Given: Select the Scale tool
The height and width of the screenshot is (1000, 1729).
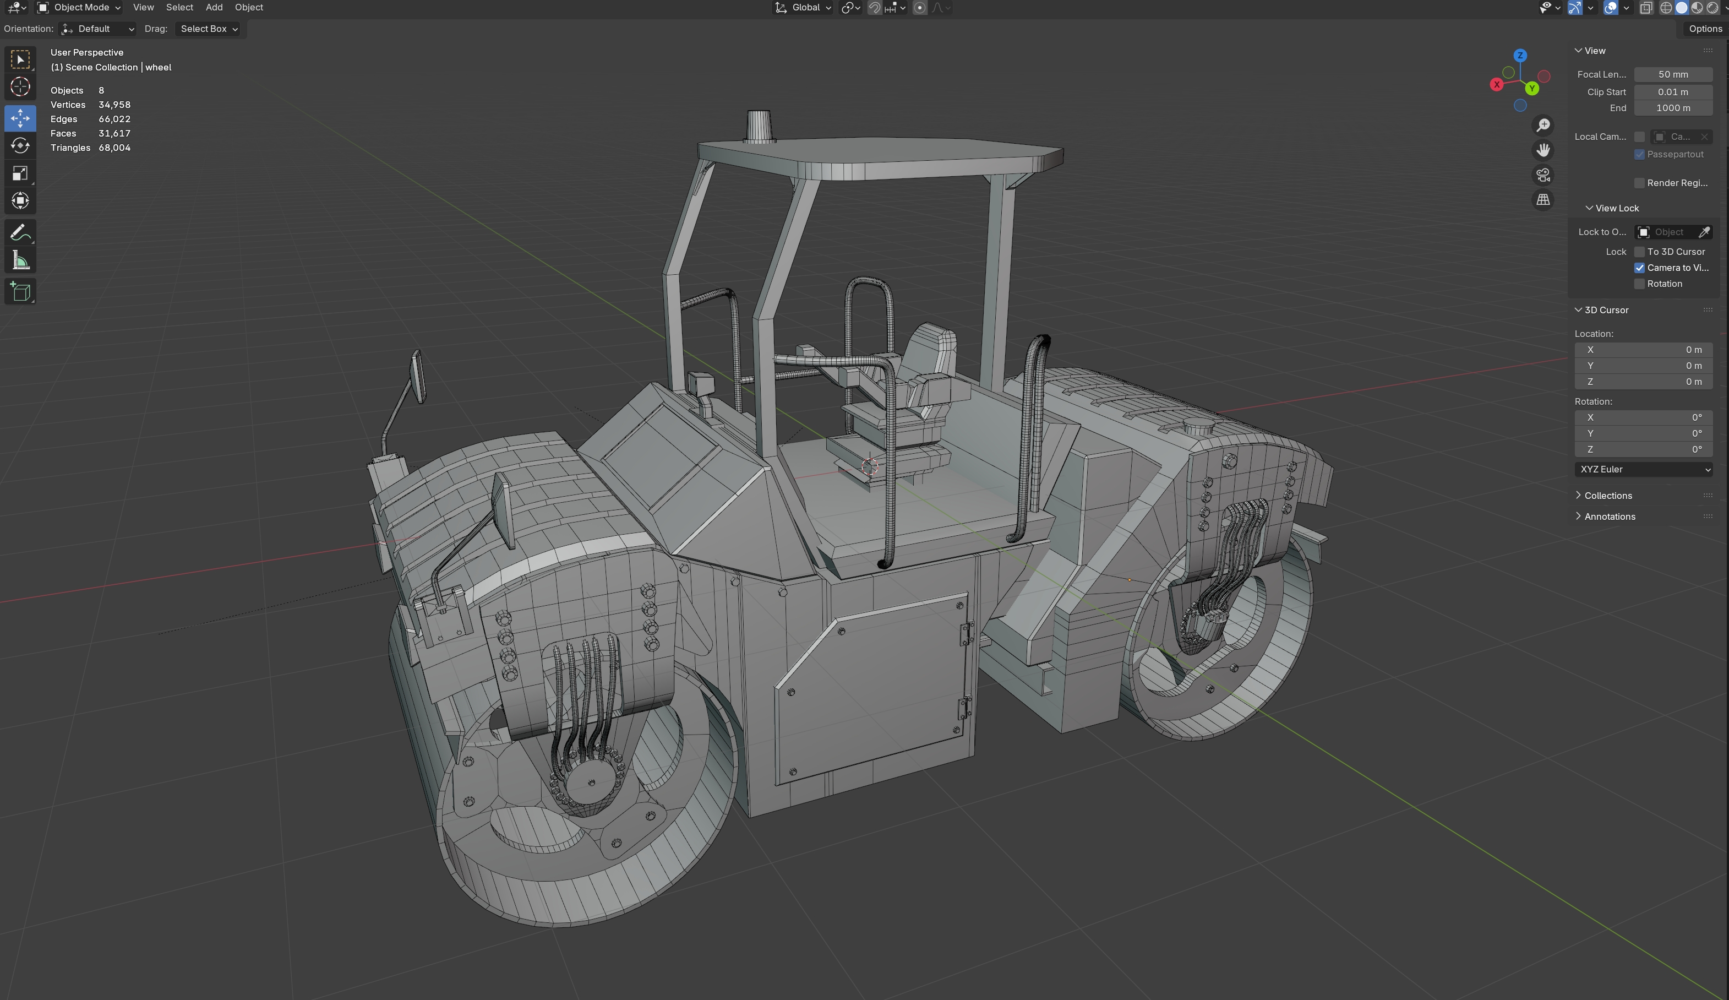Looking at the screenshot, I should pyautogui.click(x=20, y=173).
